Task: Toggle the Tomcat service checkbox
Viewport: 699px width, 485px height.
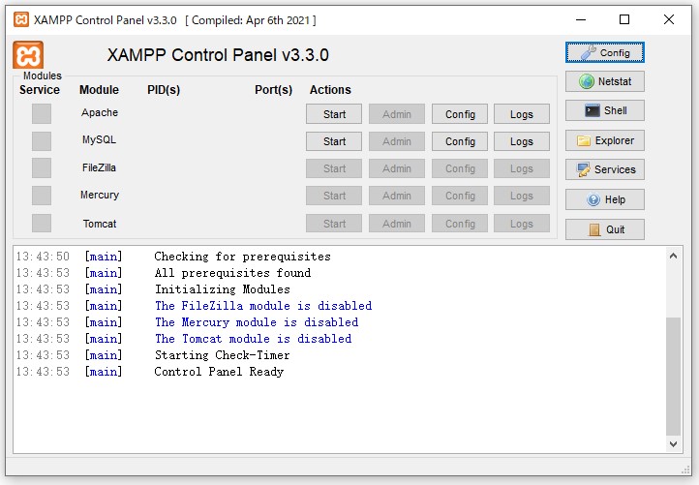Action: 42,224
